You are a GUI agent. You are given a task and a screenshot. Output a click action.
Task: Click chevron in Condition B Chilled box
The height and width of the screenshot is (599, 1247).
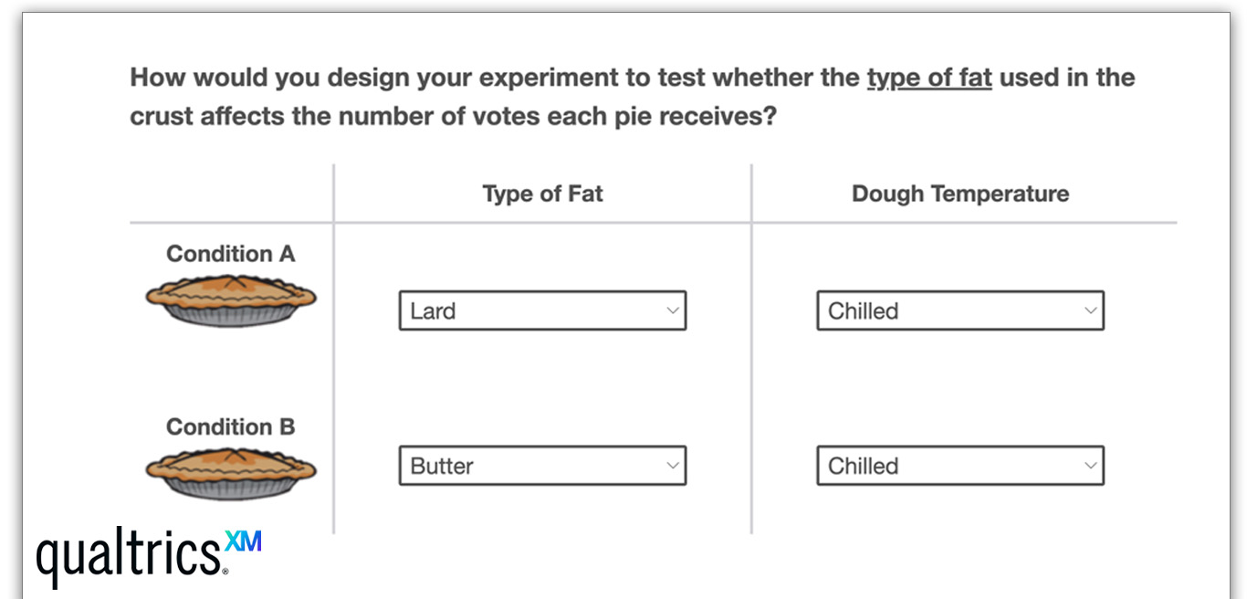1090,466
